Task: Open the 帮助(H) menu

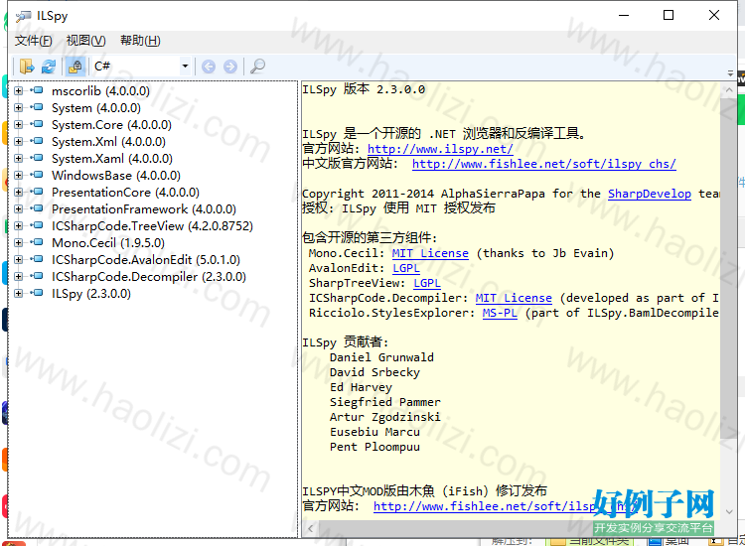Action: point(140,41)
